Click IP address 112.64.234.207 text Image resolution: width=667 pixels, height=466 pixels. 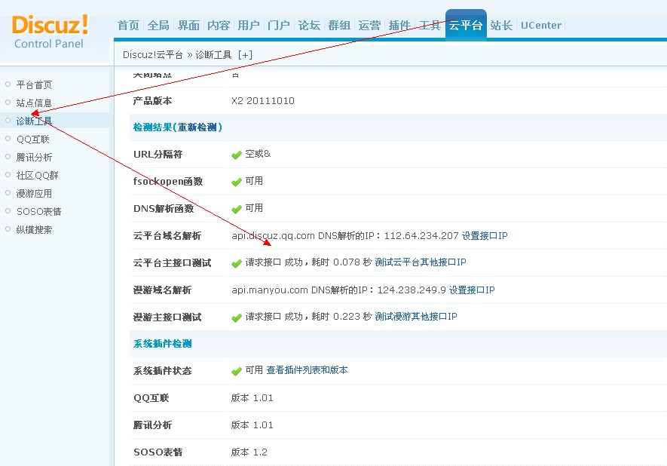[421, 235]
